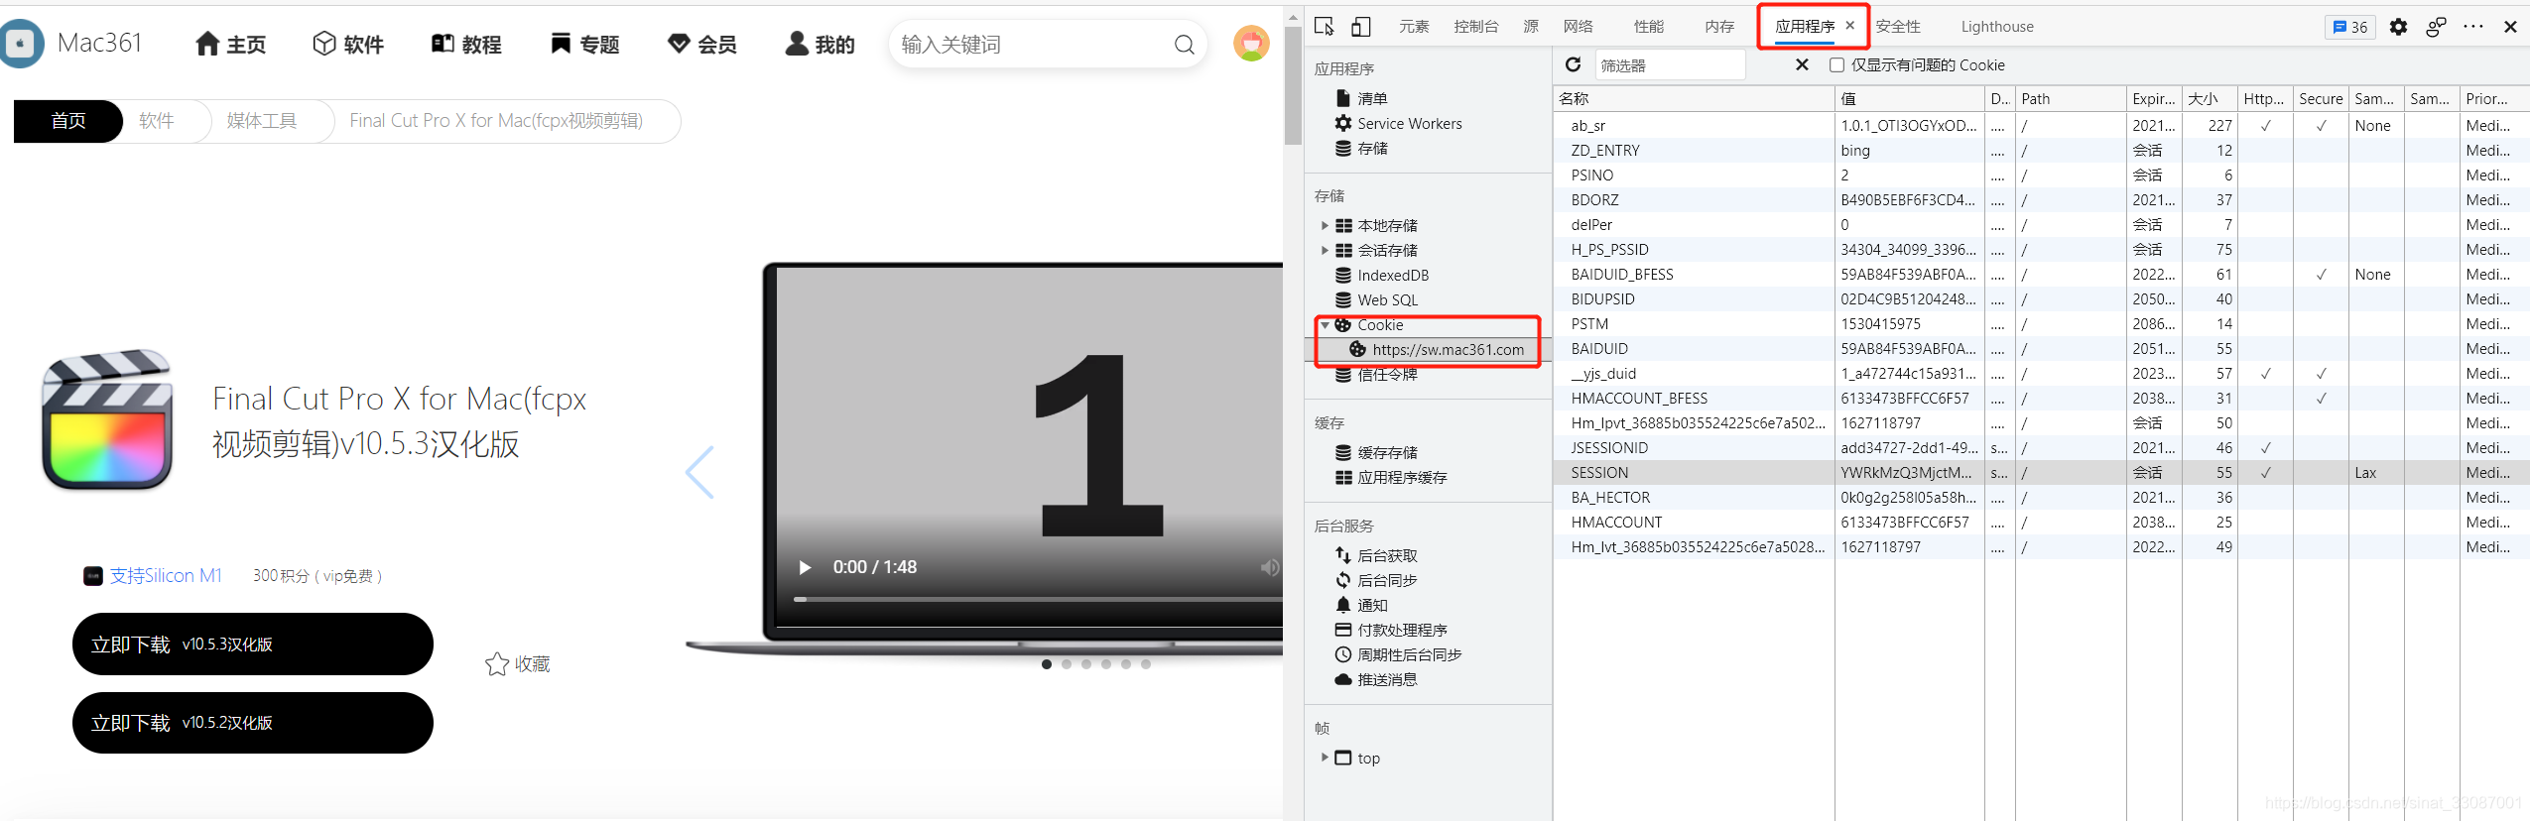Switch to 内存 tab
2530x821 pixels.
(x=1719, y=27)
